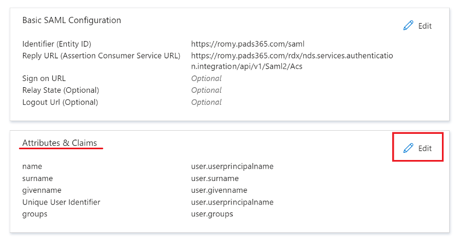Click the Attributes & Claims pencil icon
The width and height of the screenshot is (463, 240).
(409, 148)
